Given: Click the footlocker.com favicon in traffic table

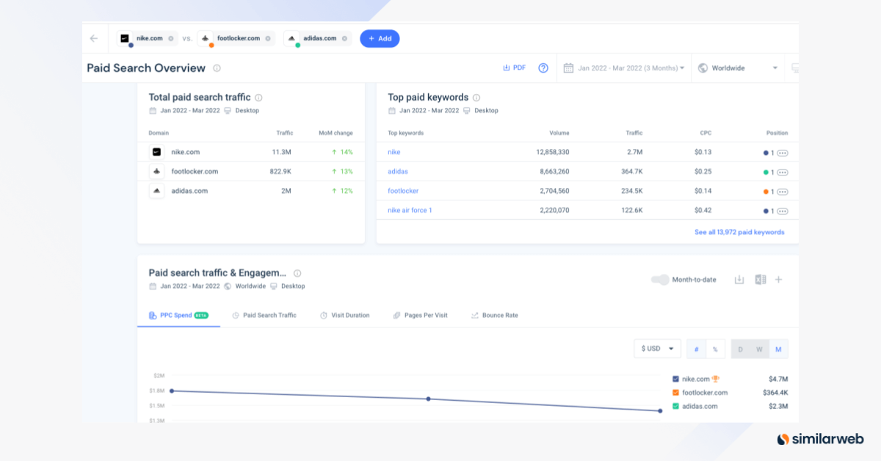Looking at the screenshot, I should click(156, 171).
